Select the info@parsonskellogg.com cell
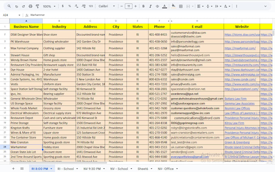The height and width of the screenshot is (172, 275). [197, 42]
